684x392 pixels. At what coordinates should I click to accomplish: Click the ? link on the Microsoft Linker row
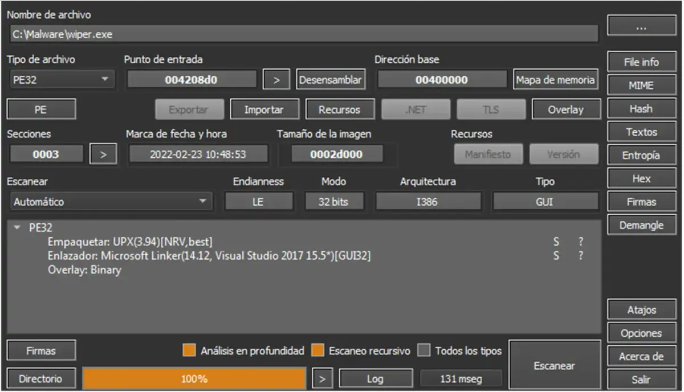coord(581,256)
